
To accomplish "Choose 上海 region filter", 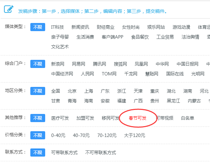I will tap(89, 91).
